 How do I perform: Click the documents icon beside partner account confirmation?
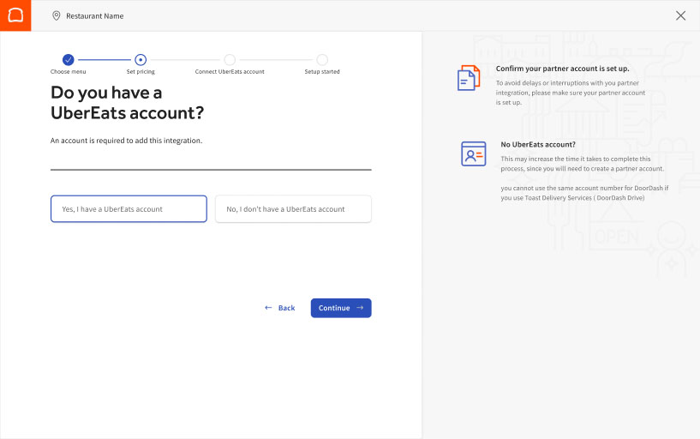point(469,78)
